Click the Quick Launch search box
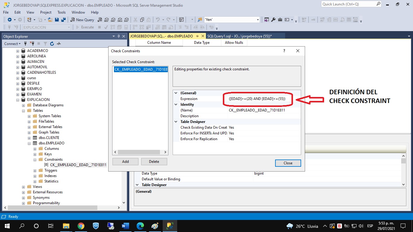Screen dimensions: 413x232 click(351, 4)
